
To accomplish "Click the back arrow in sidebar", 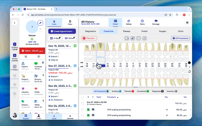I will (x=15, y=23).
